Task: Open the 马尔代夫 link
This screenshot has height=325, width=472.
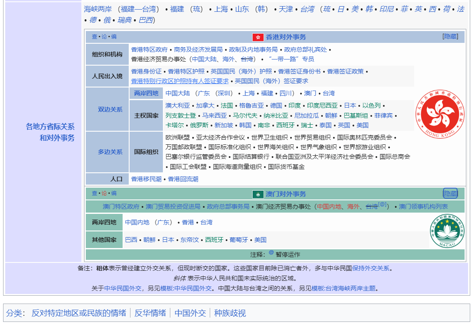Action: coord(245,116)
